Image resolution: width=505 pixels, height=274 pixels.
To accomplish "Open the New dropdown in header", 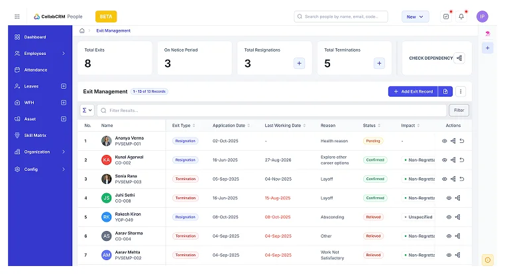I will pyautogui.click(x=415, y=17).
